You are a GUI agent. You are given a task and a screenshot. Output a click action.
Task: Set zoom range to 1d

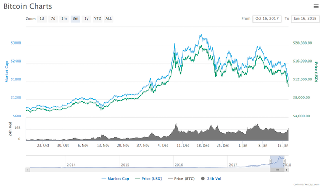42,19
